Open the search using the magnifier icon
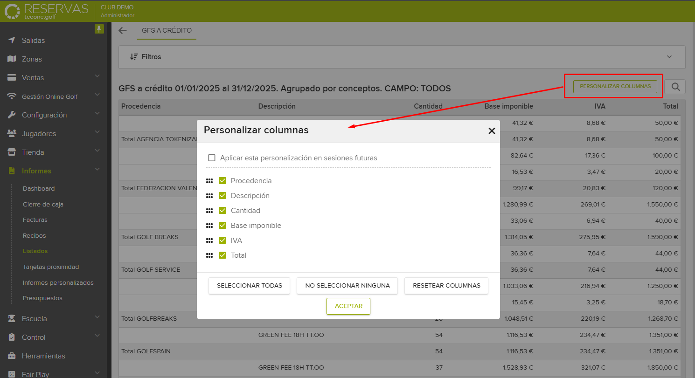The width and height of the screenshot is (695, 378). [x=674, y=86]
